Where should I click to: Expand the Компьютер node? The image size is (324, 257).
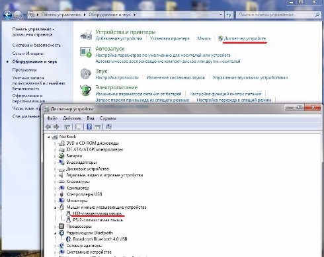pos(55,188)
